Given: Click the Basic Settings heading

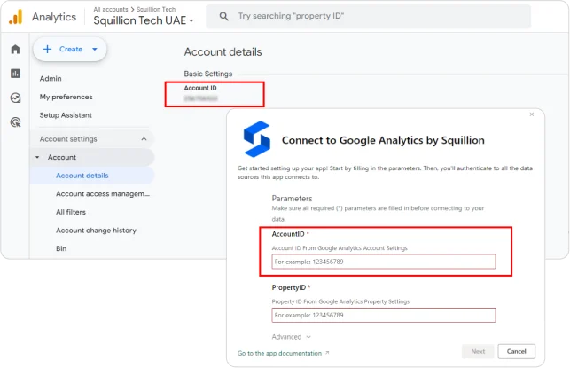Looking at the screenshot, I should (208, 74).
